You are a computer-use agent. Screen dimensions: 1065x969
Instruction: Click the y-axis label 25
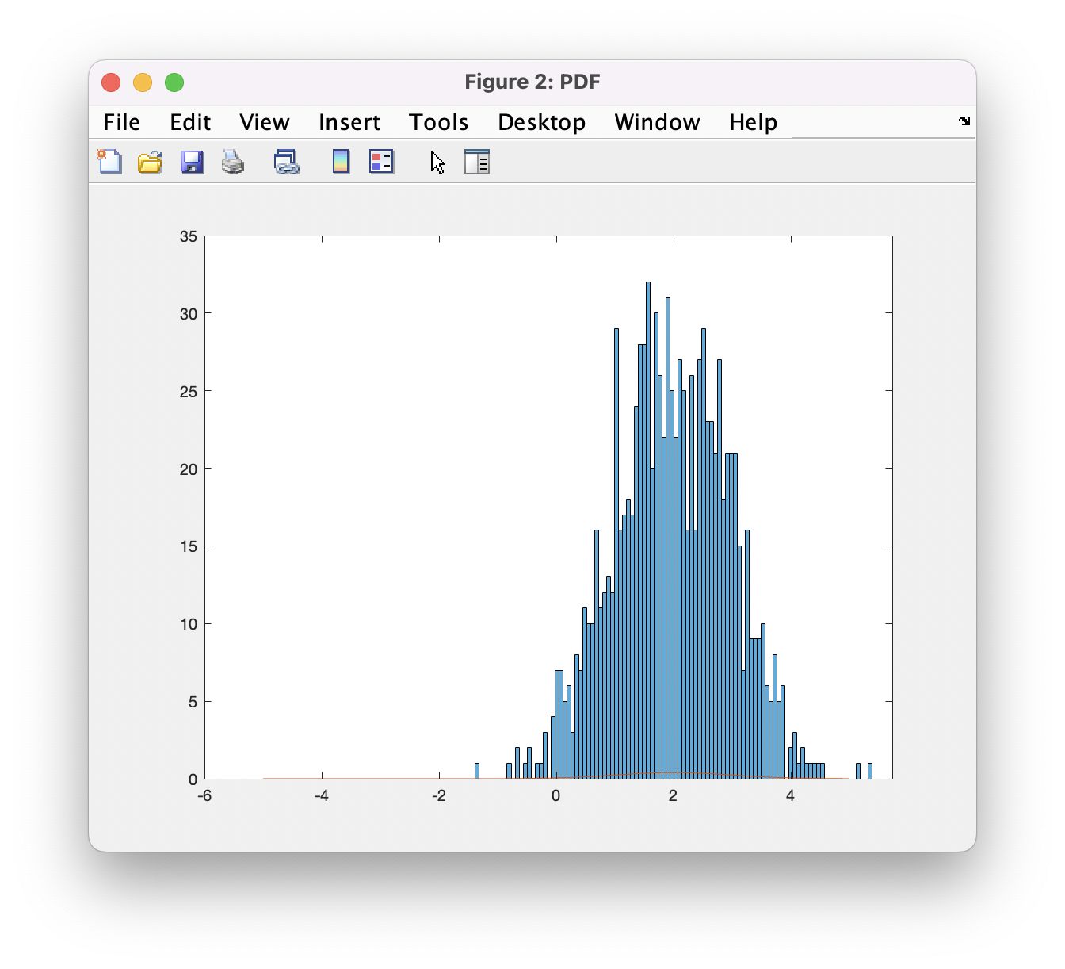tap(189, 392)
